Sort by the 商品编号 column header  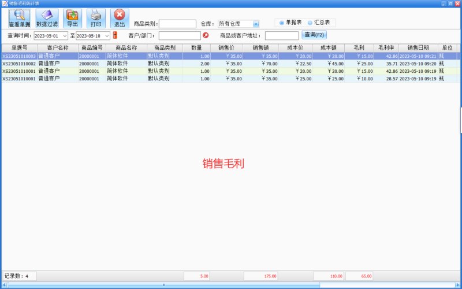coord(92,48)
